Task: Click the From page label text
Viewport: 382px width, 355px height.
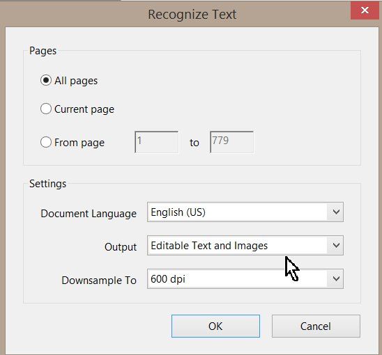Action: point(79,143)
